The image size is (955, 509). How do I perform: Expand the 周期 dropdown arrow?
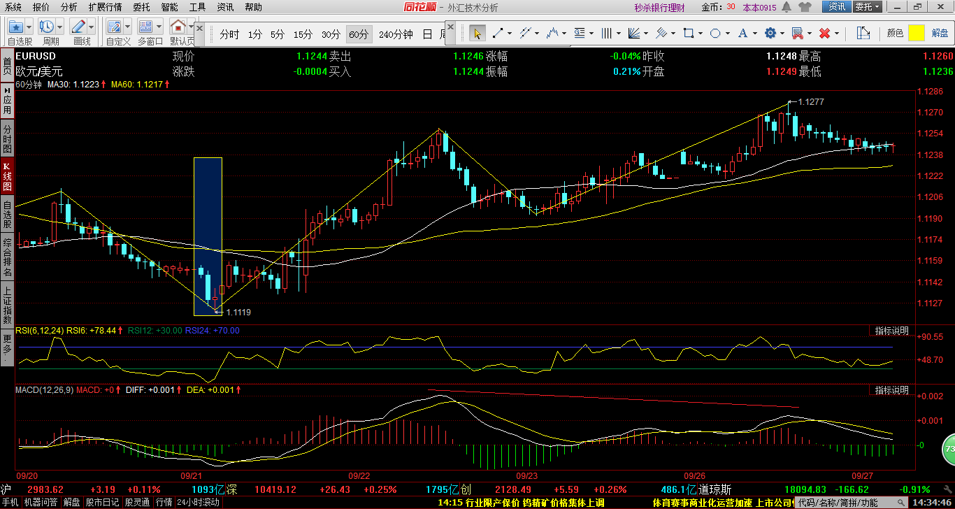coord(60,27)
